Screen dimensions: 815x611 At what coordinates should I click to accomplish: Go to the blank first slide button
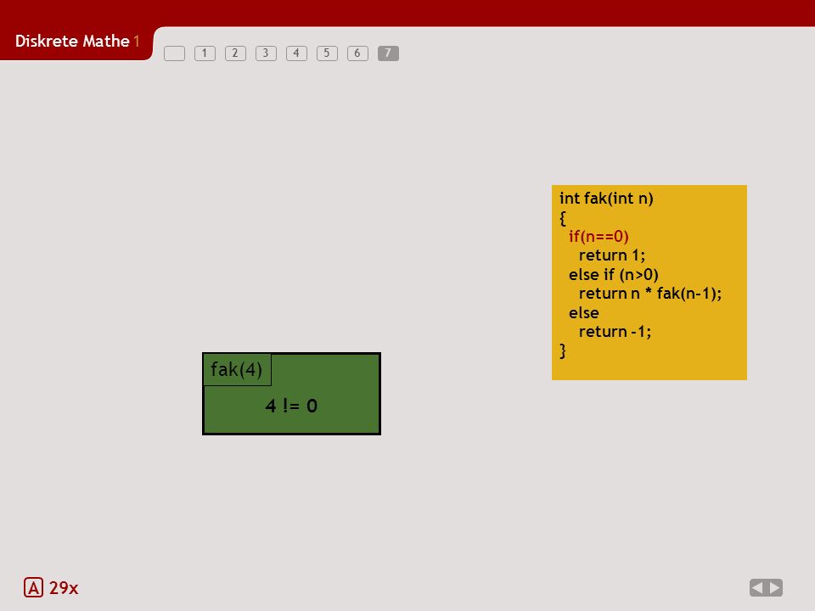174,53
